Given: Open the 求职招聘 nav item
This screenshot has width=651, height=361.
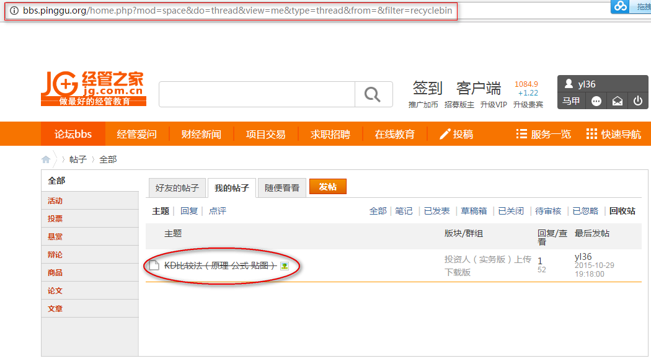Looking at the screenshot, I should (330, 134).
